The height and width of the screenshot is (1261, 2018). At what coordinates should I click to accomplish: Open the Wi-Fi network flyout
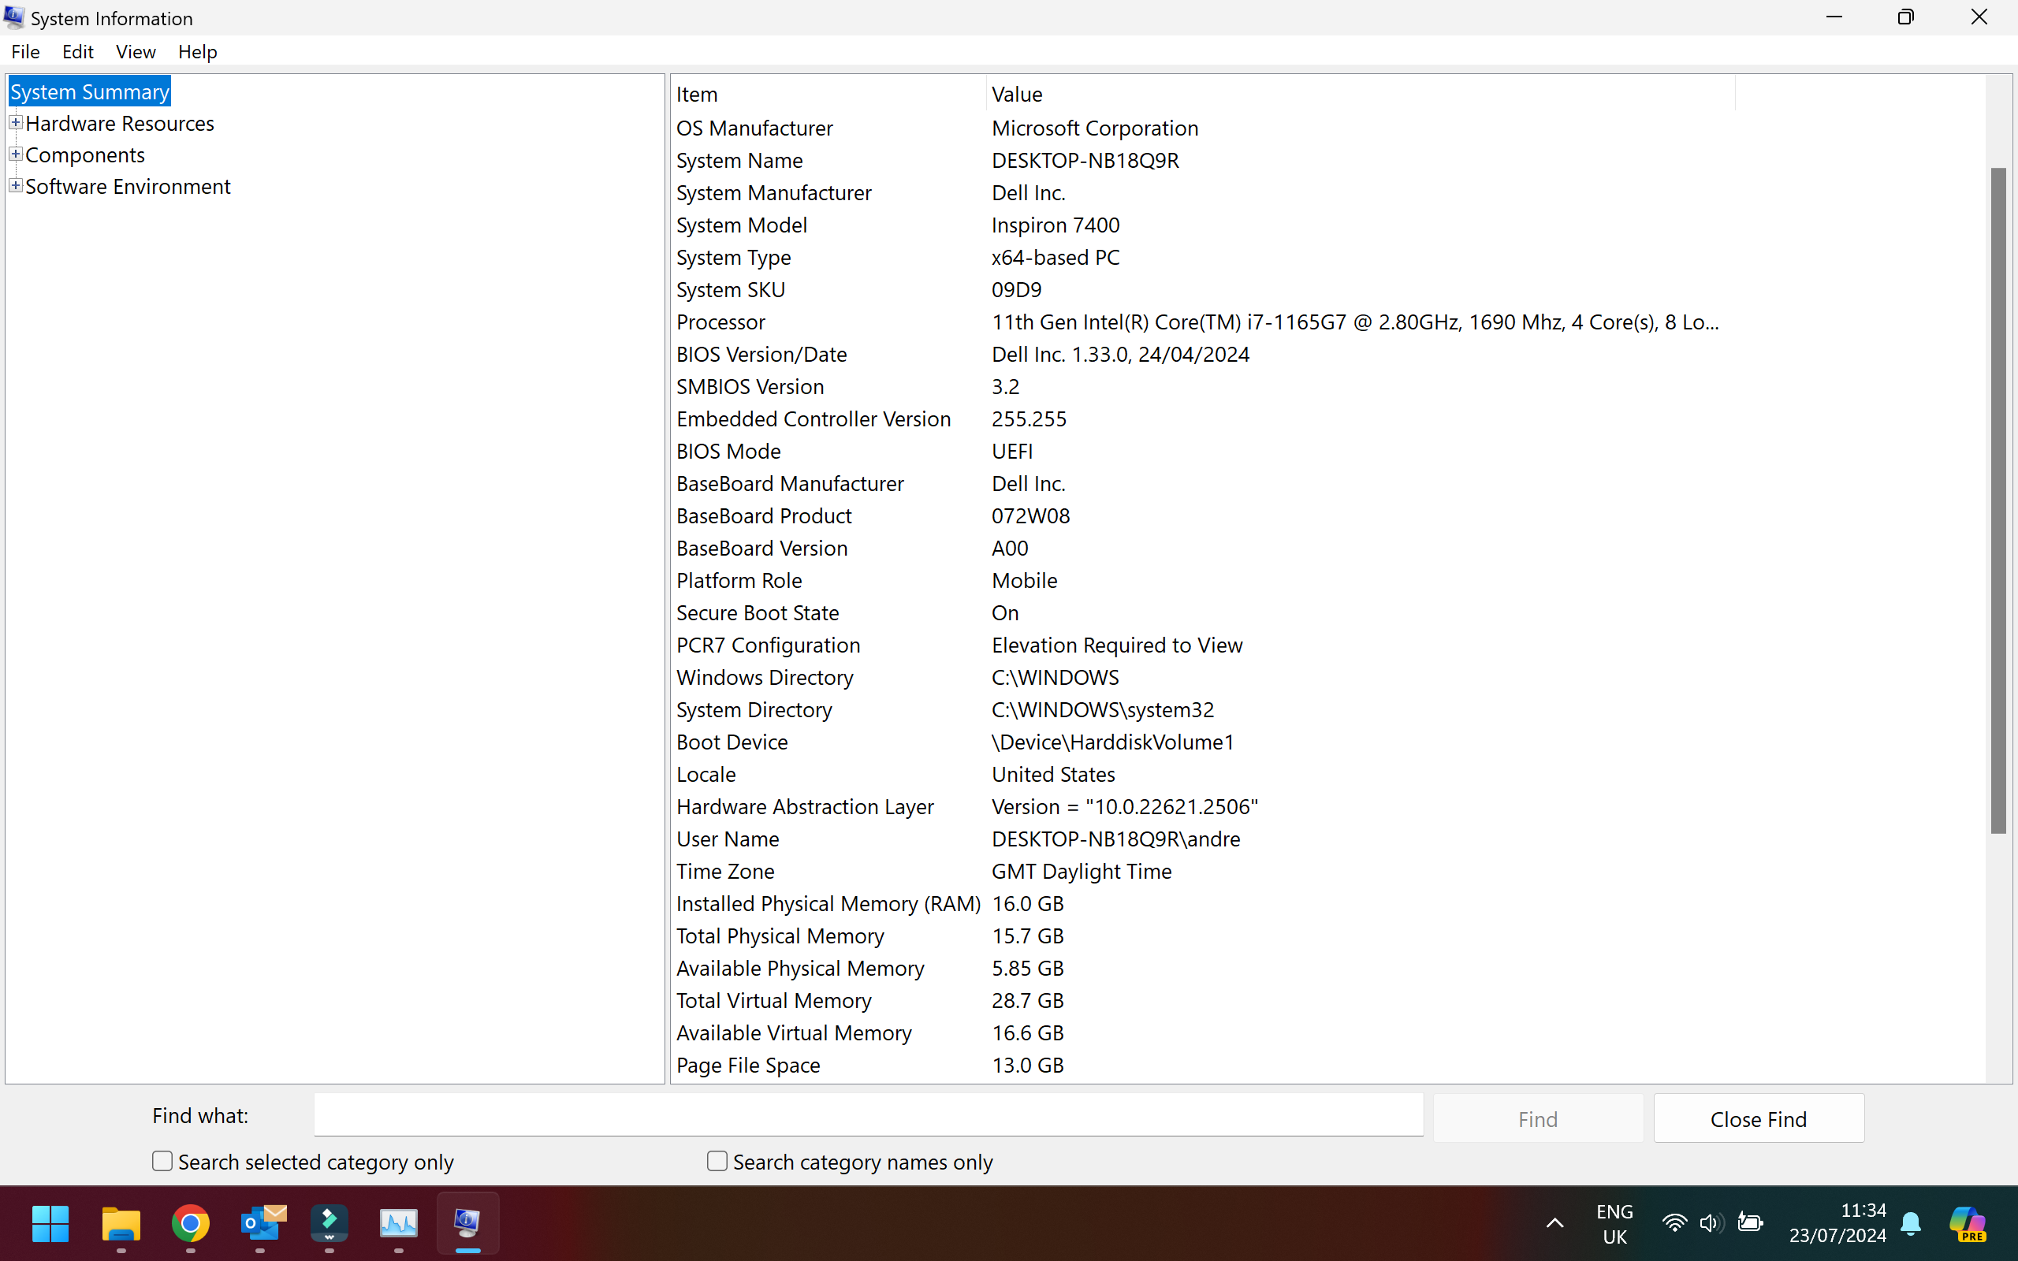click(x=1674, y=1223)
